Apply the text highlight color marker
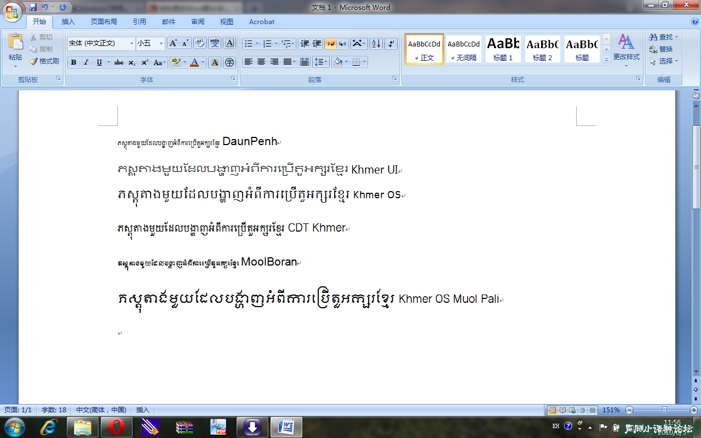Image resolution: width=701 pixels, height=438 pixels. (175, 62)
